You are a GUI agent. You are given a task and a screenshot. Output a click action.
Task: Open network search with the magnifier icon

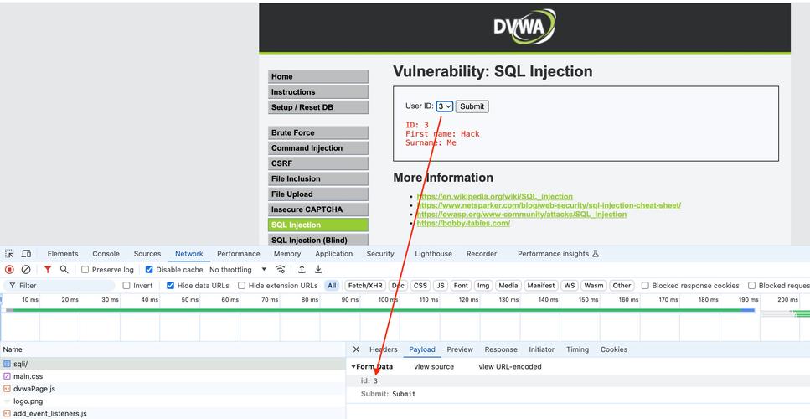click(x=64, y=270)
